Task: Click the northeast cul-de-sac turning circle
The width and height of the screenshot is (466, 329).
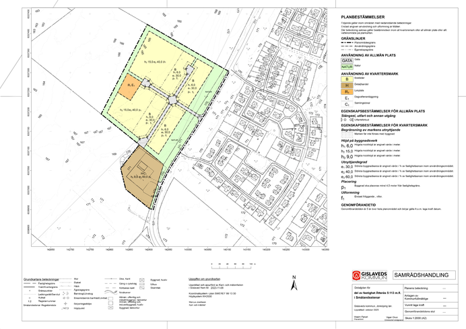Action: 190,69
